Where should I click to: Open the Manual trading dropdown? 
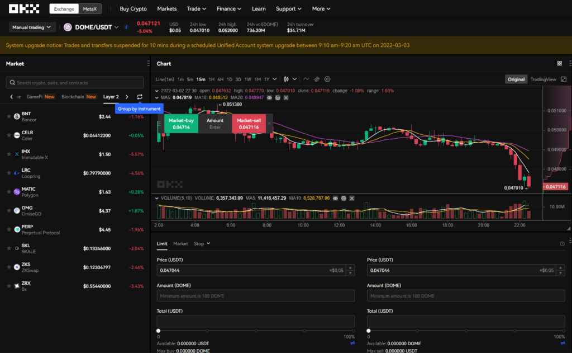click(31, 27)
